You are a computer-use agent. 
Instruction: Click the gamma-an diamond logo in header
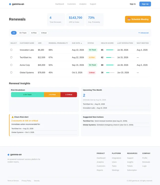10,4
